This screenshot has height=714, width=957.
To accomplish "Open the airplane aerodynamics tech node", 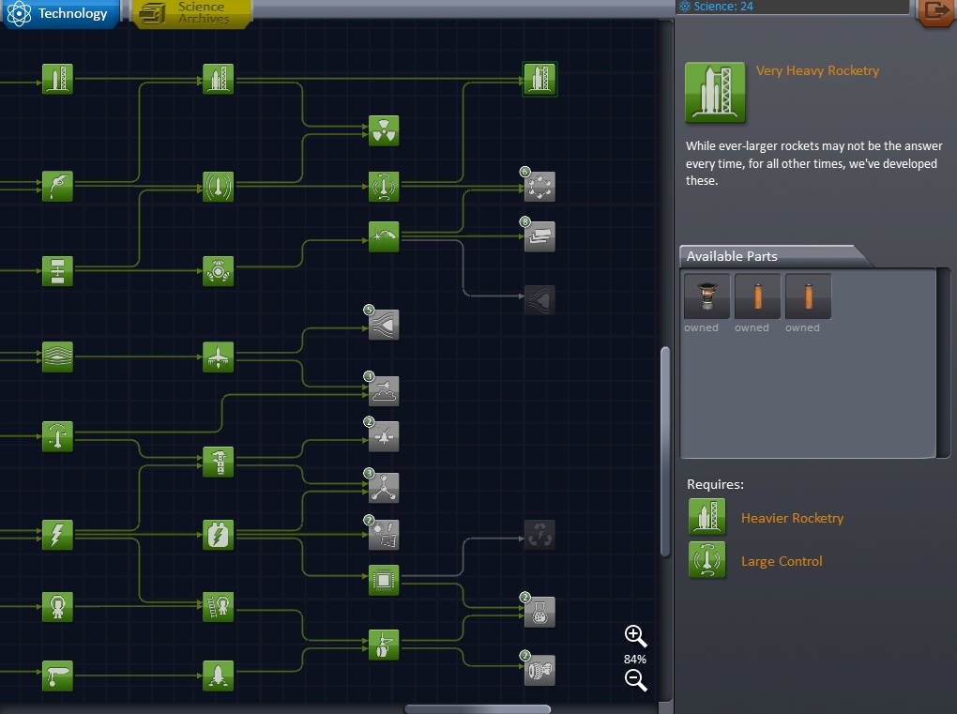I will click(x=218, y=357).
